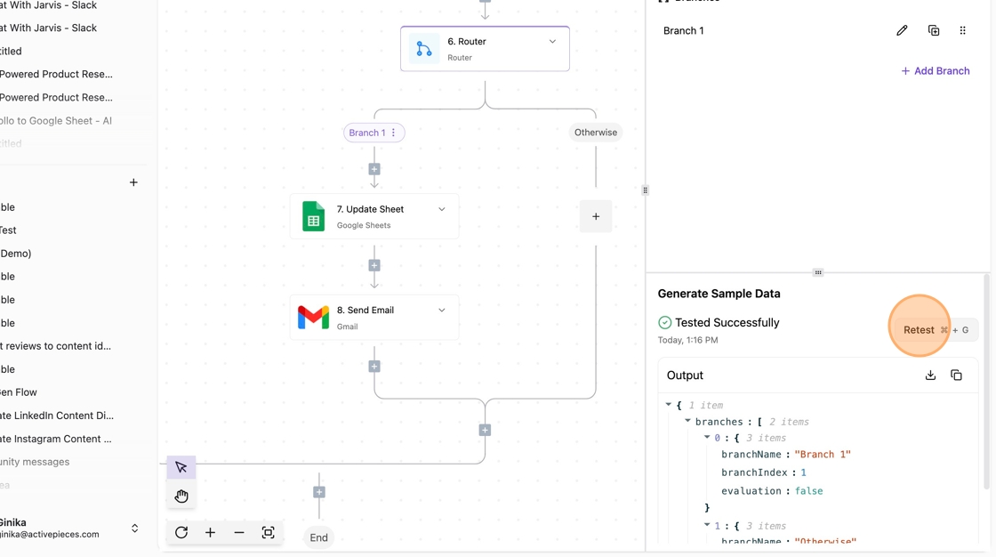Duplicate Branch 1 using the copy icon
Image resolution: width=996 pixels, height=557 pixels.
934,30
